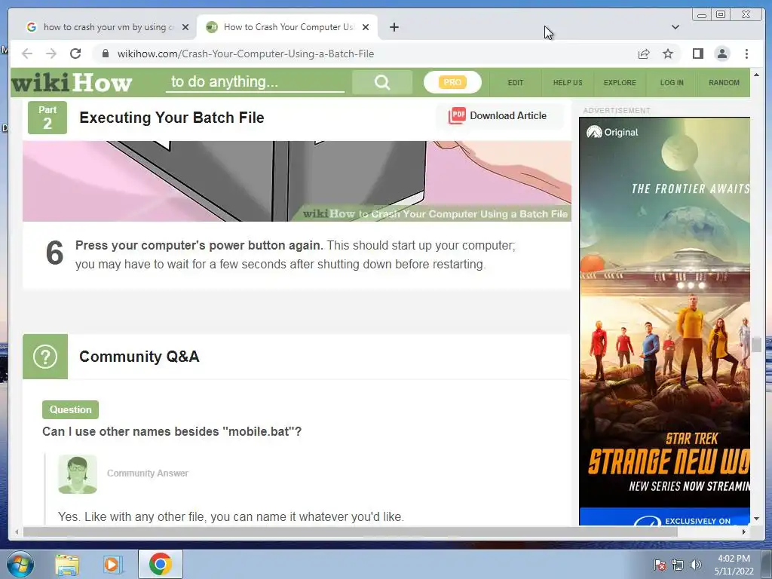772x579 pixels.
Task: Bookmark this page with the star icon
Action: tap(668, 54)
